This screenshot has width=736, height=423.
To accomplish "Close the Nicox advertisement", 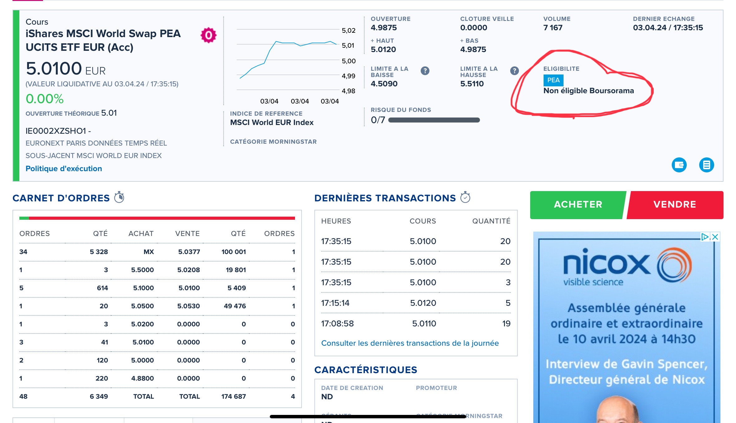I will click(x=715, y=237).
